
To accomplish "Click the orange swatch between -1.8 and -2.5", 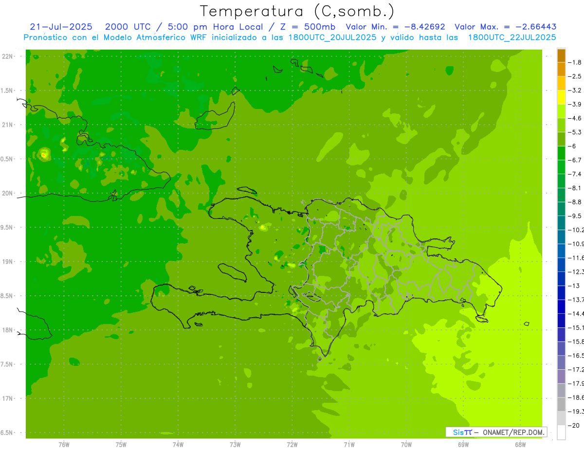I will coord(561,69).
